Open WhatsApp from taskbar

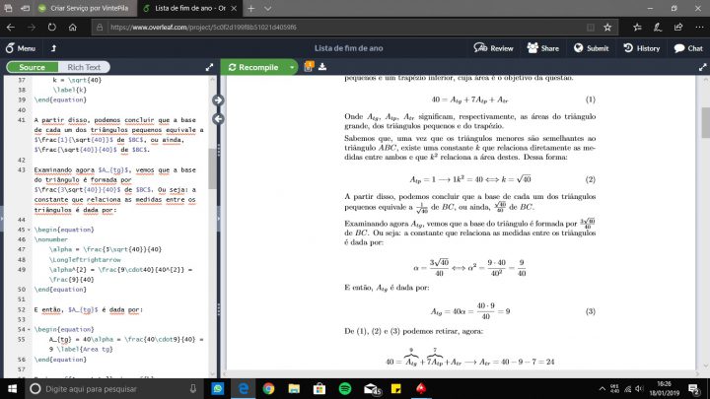click(x=218, y=388)
